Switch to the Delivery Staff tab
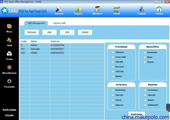Image resolution: width=170 pixels, height=120 pixels. click(59, 23)
